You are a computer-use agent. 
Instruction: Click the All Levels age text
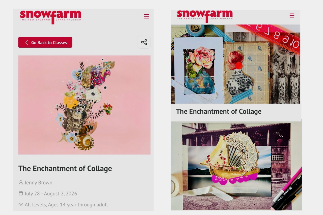pos(66,205)
